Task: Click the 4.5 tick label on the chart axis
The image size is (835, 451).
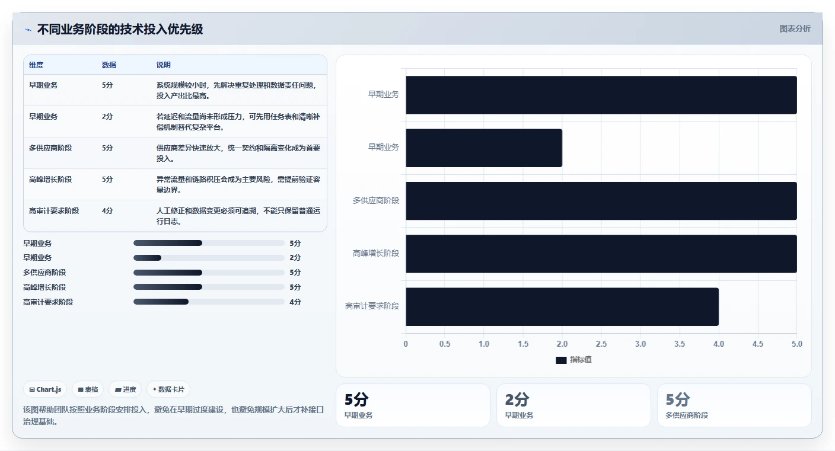Action: 758,344
